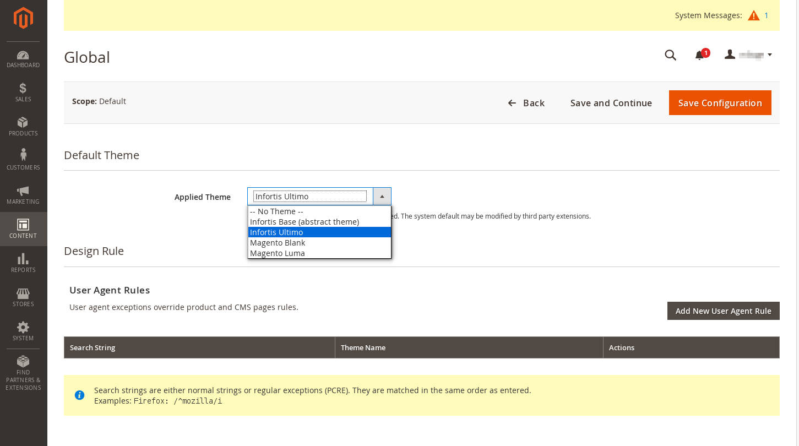Open the admin user account dropdown
This screenshot has height=446, width=799.
pyautogui.click(x=748, y=55)
